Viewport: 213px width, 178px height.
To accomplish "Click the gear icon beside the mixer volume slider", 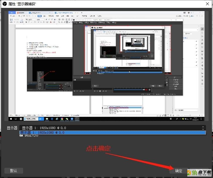I will (150, 90).
